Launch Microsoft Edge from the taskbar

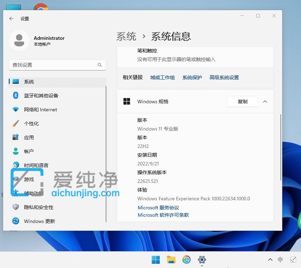tap(186, 260)
